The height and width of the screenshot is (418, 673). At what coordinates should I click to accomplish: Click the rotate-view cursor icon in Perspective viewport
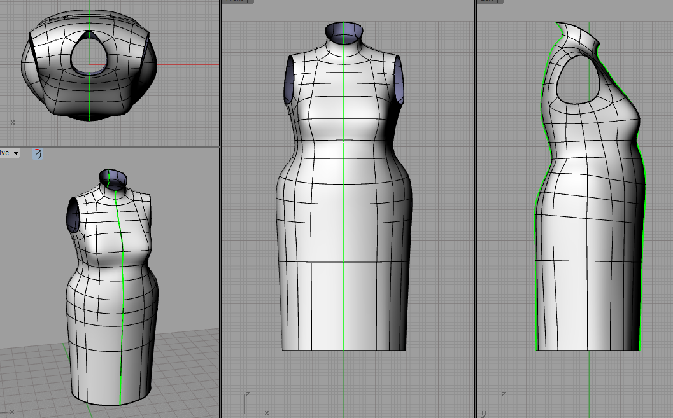pyautogui.click(x=38, y=153)
